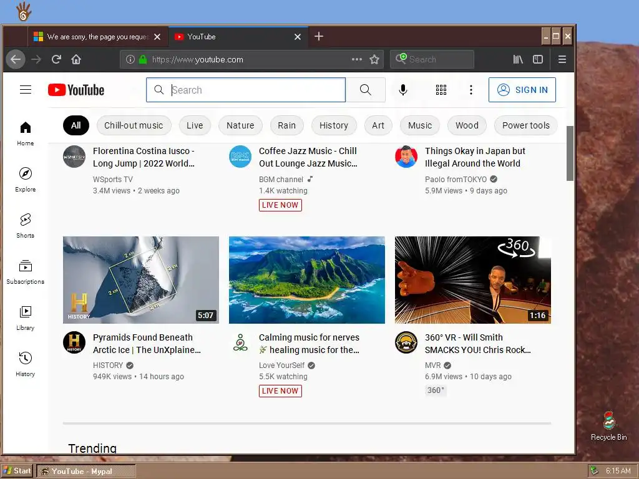This screenshot has width=639, height=479.
Task: Open the Paolo fromTOKYO channel name link
Action: point(456,179)
